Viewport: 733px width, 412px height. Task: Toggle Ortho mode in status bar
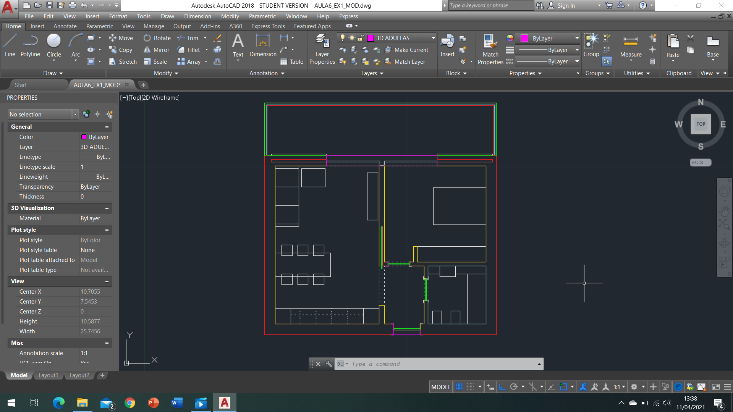pos(502,387)
